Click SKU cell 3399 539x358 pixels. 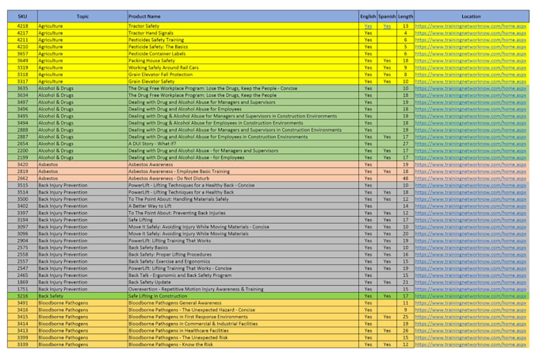coord(22,337)
